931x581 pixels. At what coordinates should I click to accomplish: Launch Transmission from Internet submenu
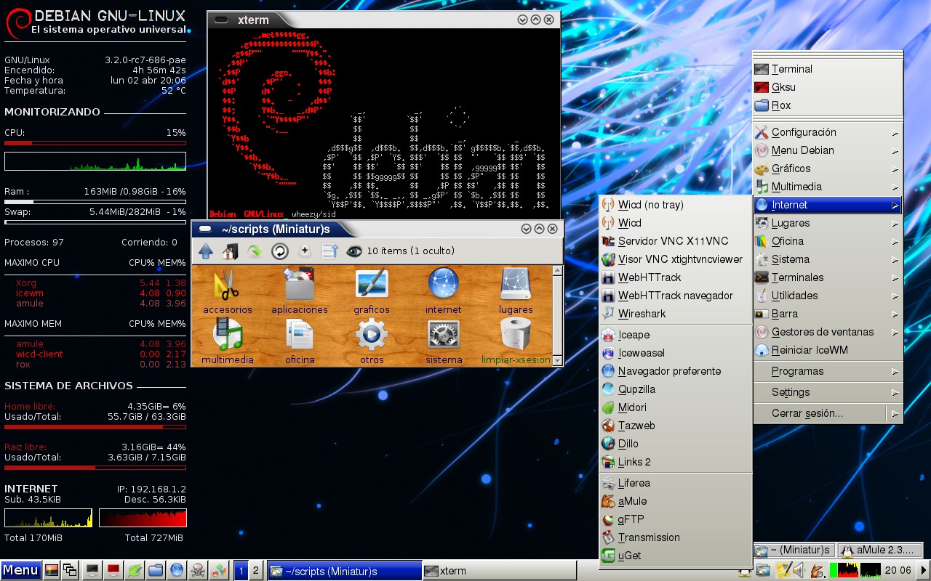pos(675,537)
